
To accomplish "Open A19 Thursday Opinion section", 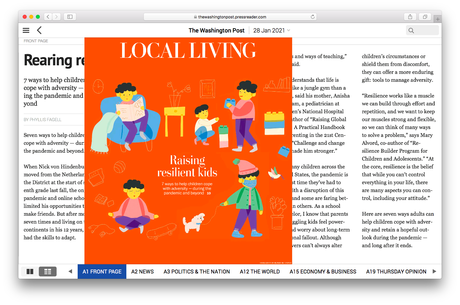I will (x=396, y=272).
